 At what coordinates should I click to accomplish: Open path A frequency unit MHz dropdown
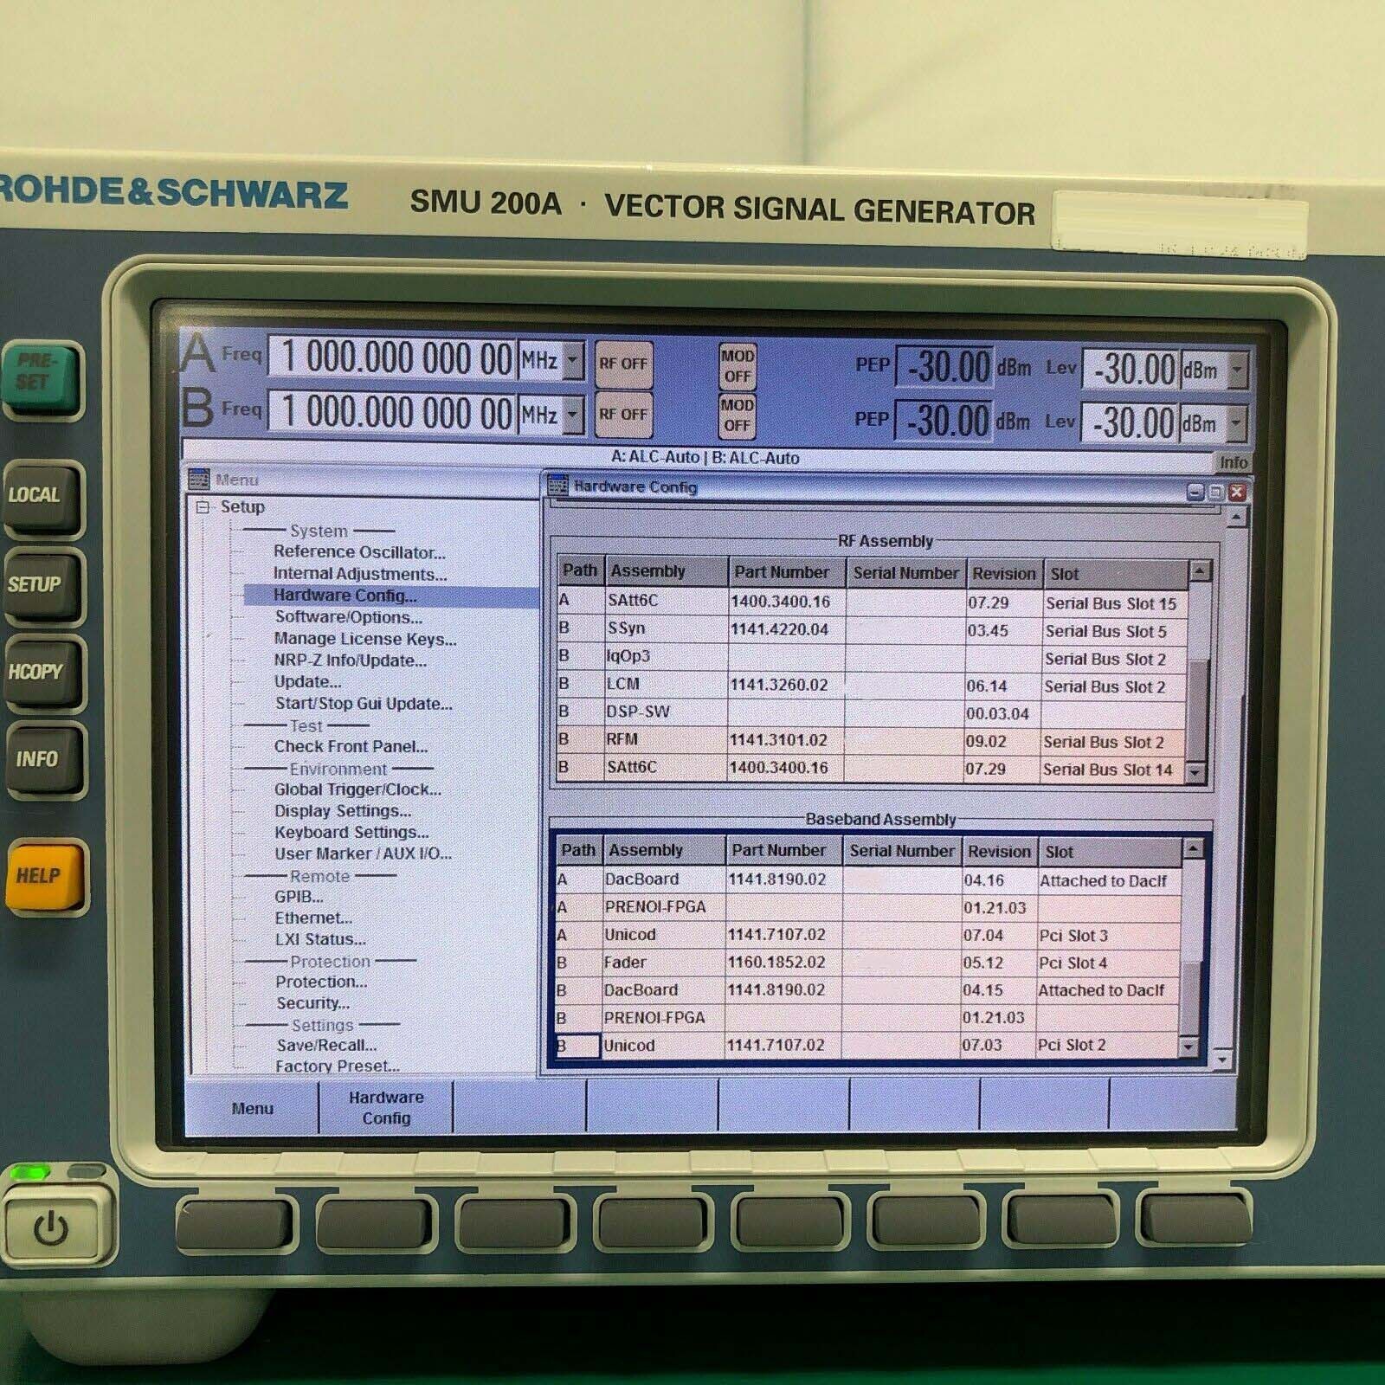tap(573, 359)
